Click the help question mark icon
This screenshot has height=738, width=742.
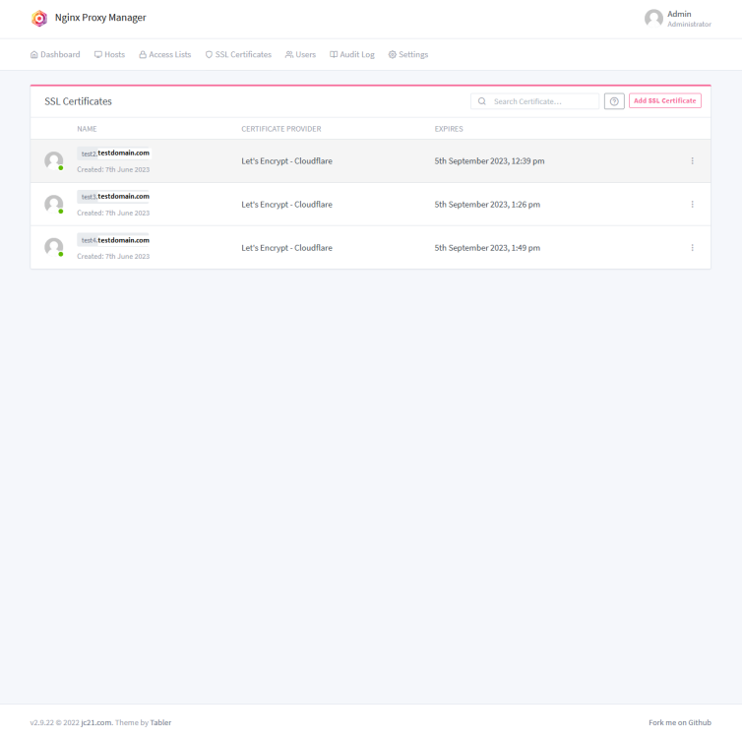[x=614, y=101]
